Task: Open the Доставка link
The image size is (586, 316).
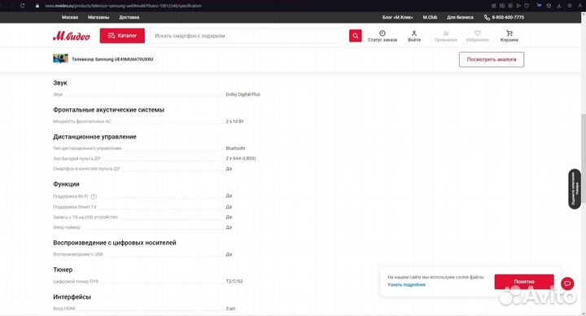Action: click(129, 17)
